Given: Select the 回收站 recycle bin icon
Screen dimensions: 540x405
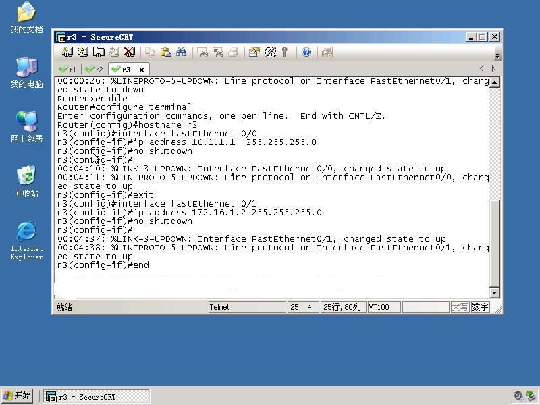Looking at the screenshot, I should coord(26,182).
